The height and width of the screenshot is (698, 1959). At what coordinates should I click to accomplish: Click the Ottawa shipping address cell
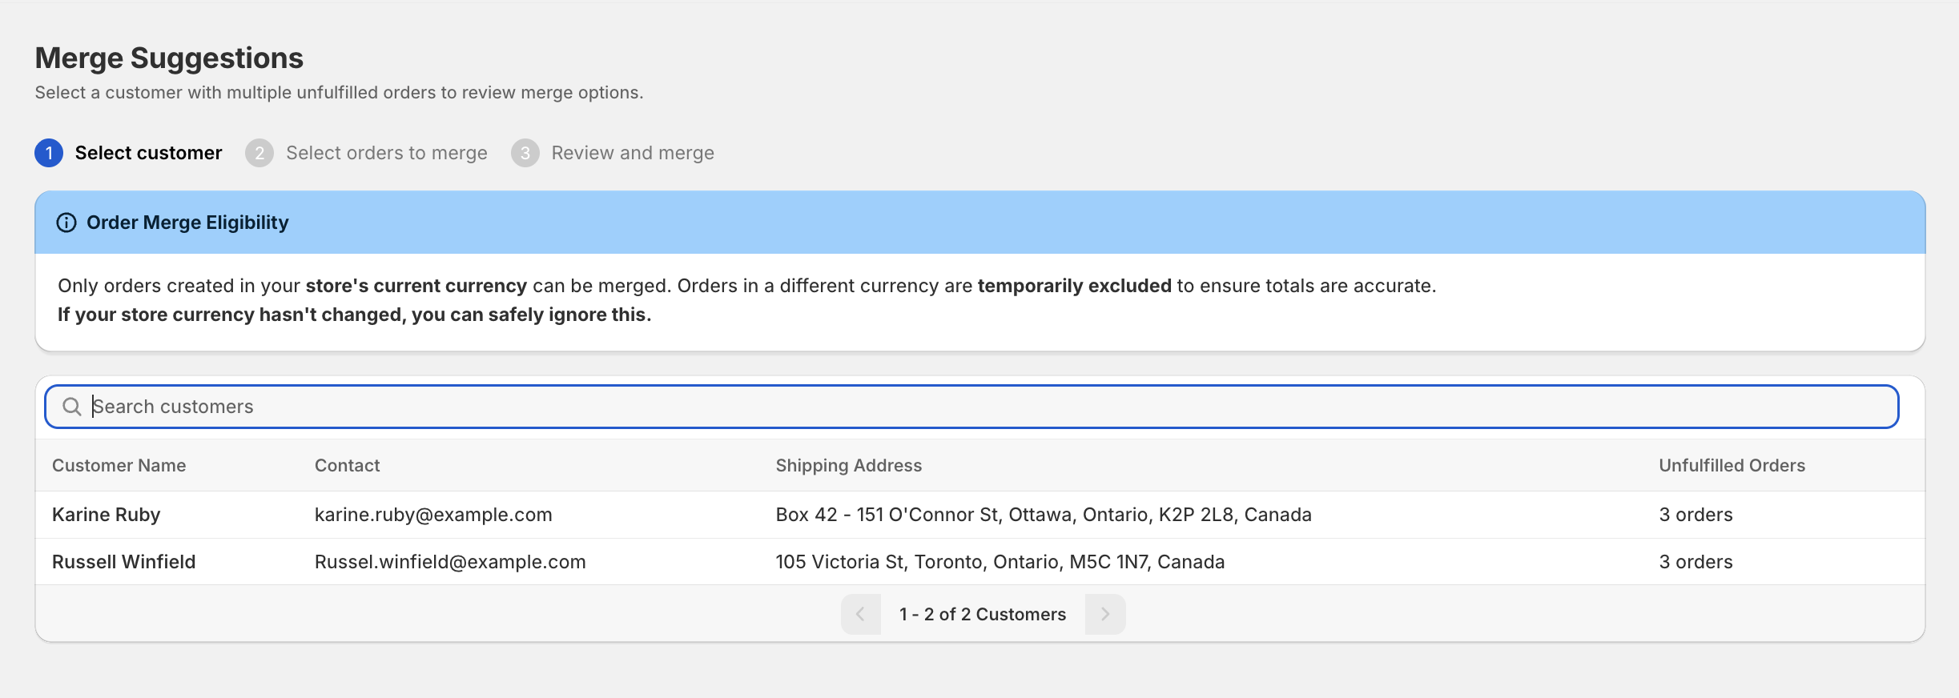point(1043,515)
